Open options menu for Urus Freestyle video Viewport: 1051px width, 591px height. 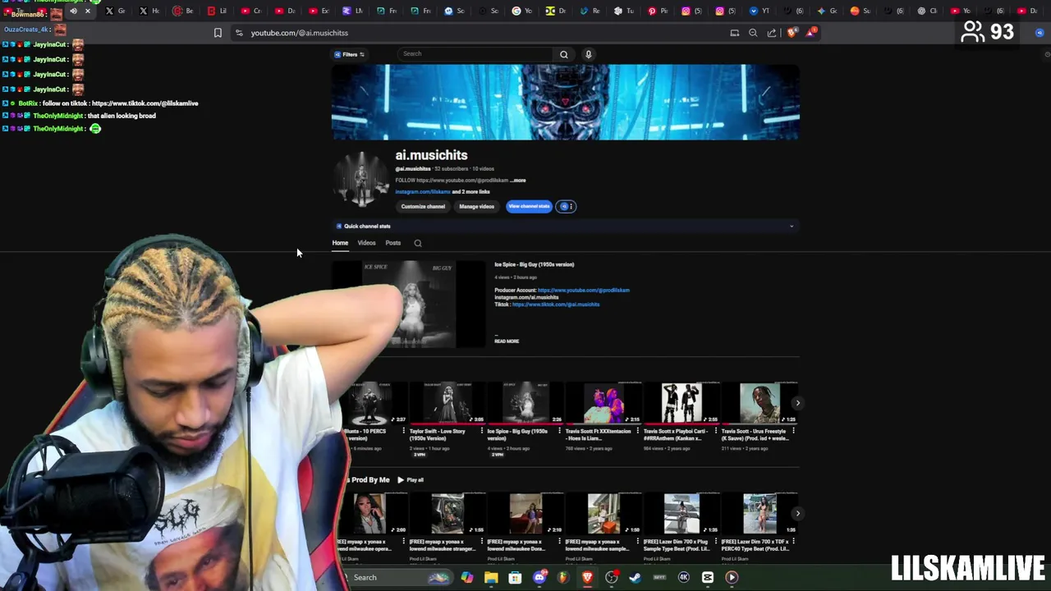793,431
